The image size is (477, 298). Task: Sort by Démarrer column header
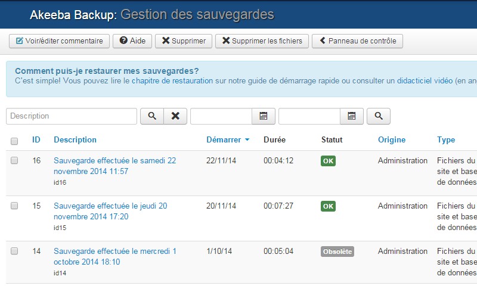pyautogui.click(x=228, y=139)
